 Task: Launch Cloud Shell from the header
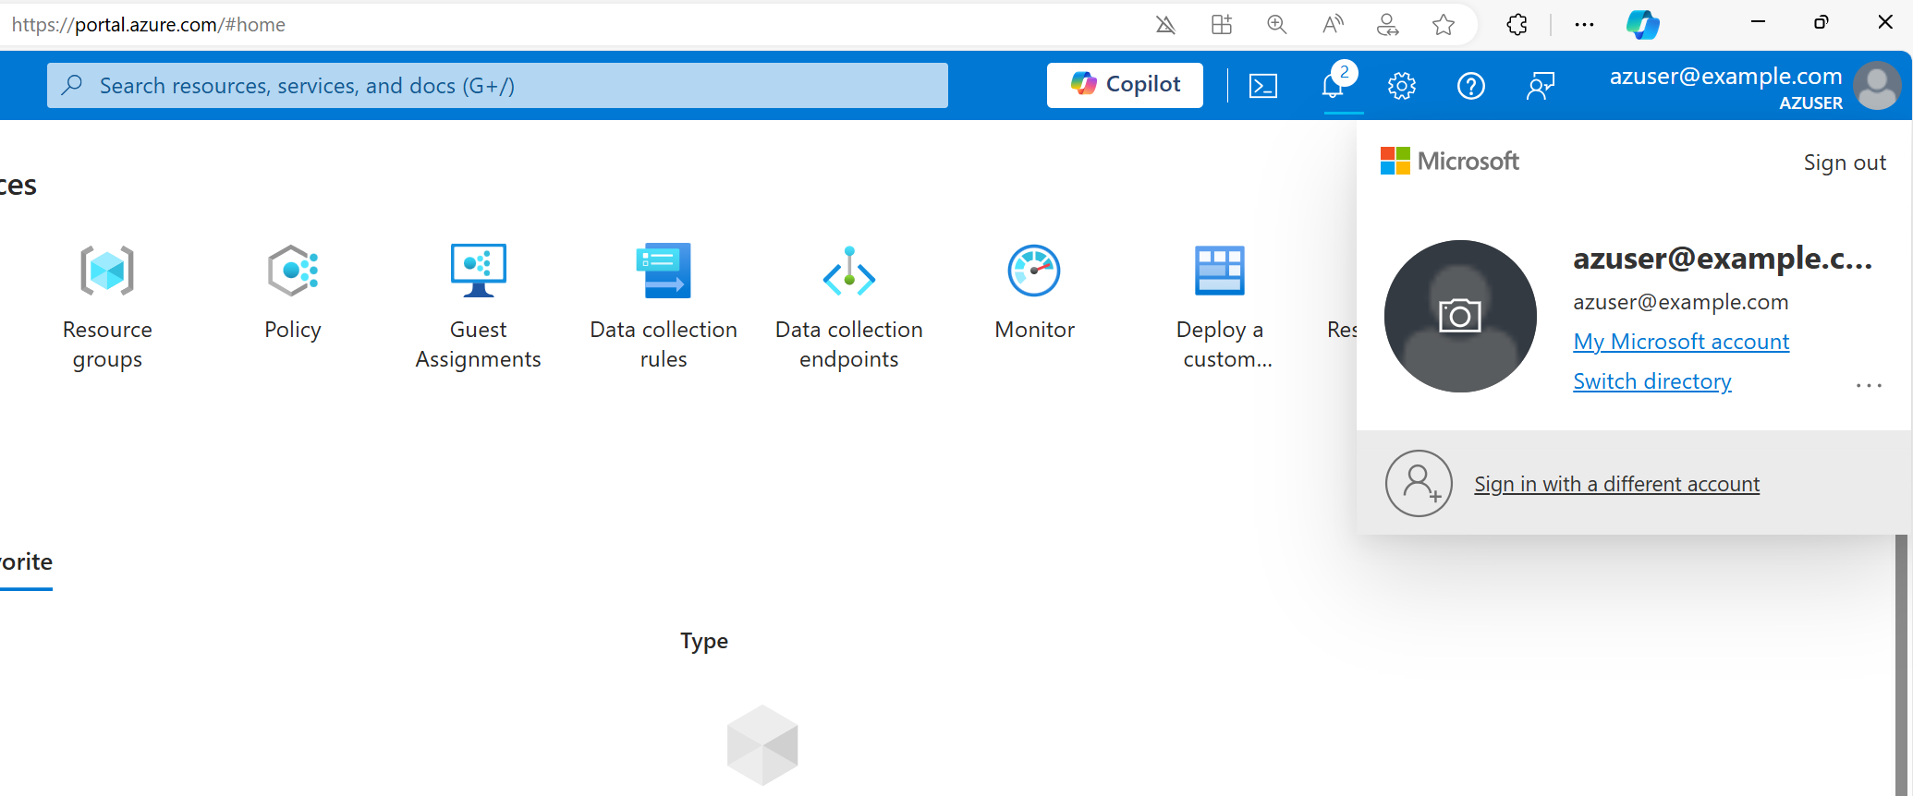[x=1263, y=86]
